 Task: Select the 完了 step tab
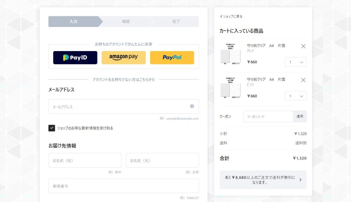pos(176,22)
